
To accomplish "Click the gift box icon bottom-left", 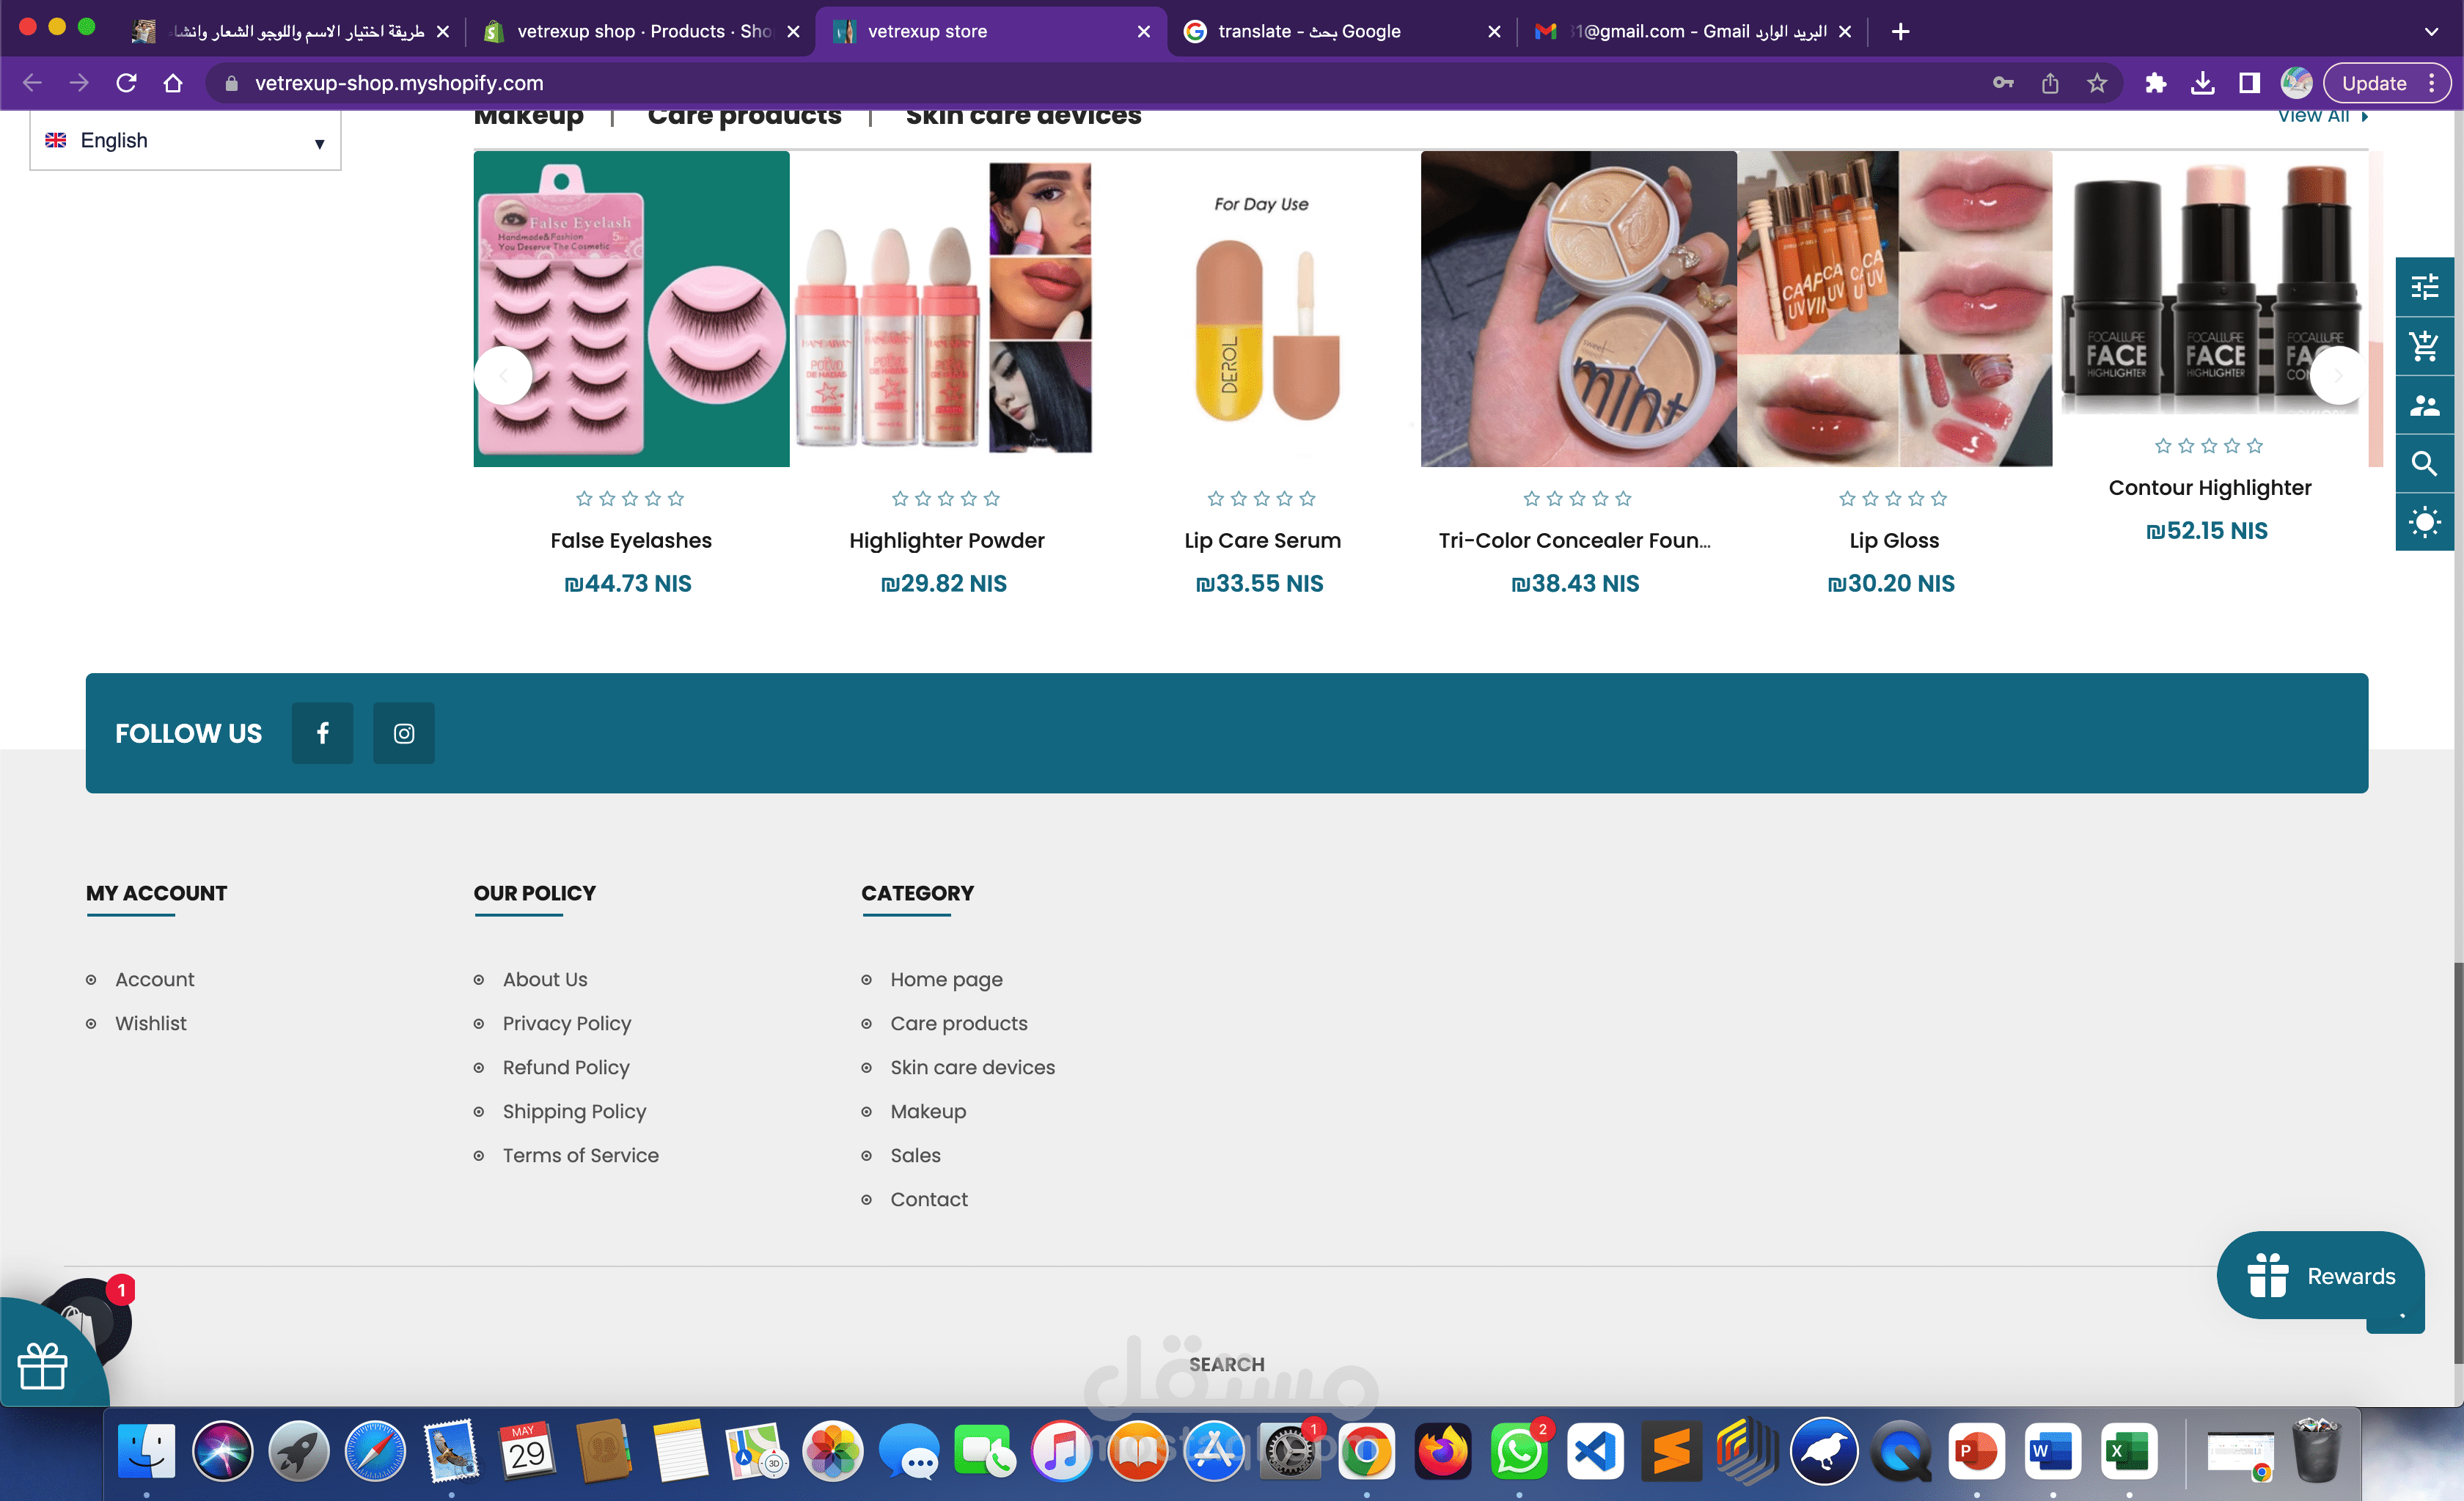I will pyautogui.click(x=42, y=1365).
